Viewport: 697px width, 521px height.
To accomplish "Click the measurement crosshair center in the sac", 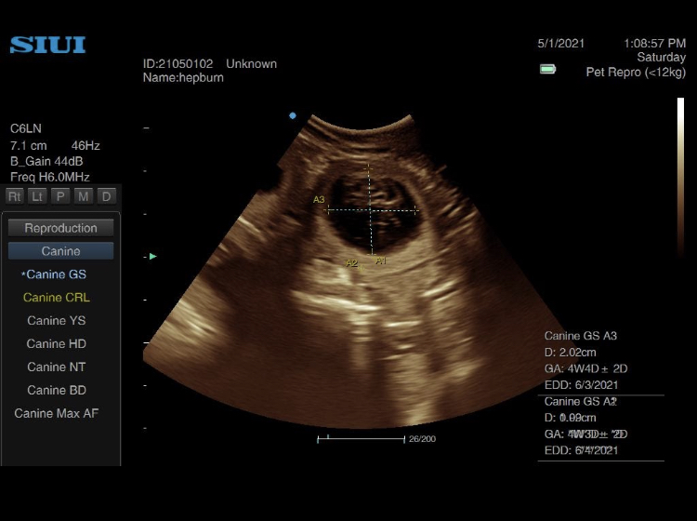I will coord(371,210).
